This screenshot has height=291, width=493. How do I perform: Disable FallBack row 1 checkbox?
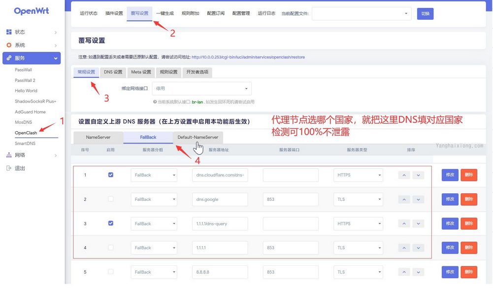(111, 175)
